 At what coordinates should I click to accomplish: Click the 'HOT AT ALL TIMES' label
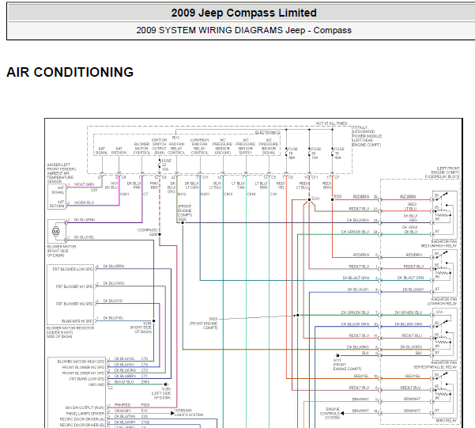click(331, 123)
